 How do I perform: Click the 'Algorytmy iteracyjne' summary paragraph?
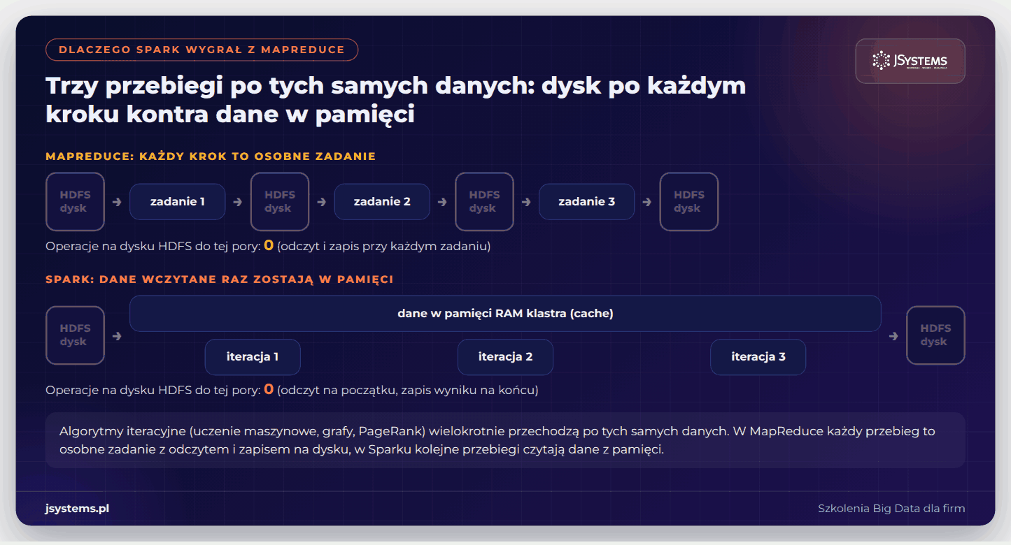click(x=505, y=440)
